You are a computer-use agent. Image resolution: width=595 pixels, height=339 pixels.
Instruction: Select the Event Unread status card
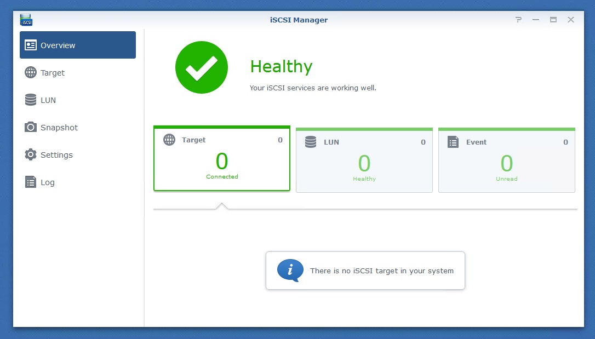point(507,161)
